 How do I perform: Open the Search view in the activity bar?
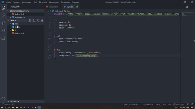pos(3,15)
